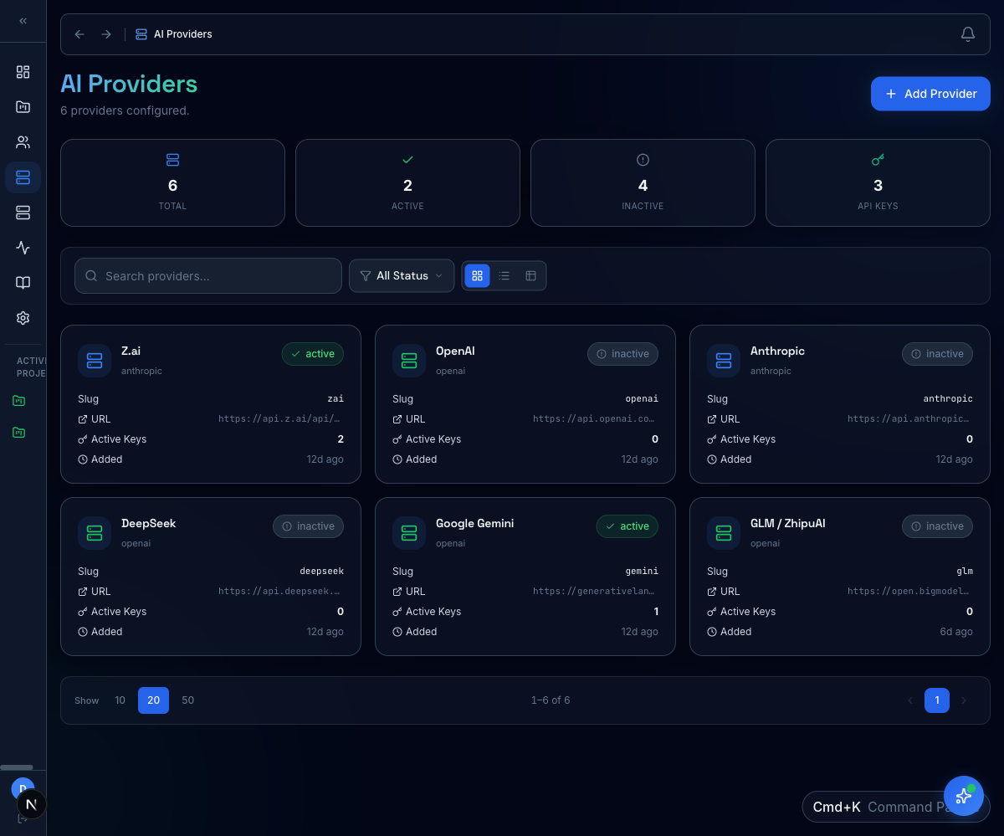Click the DeepSeek provider server icon
1004x836 pixels.
pos(95,533)
